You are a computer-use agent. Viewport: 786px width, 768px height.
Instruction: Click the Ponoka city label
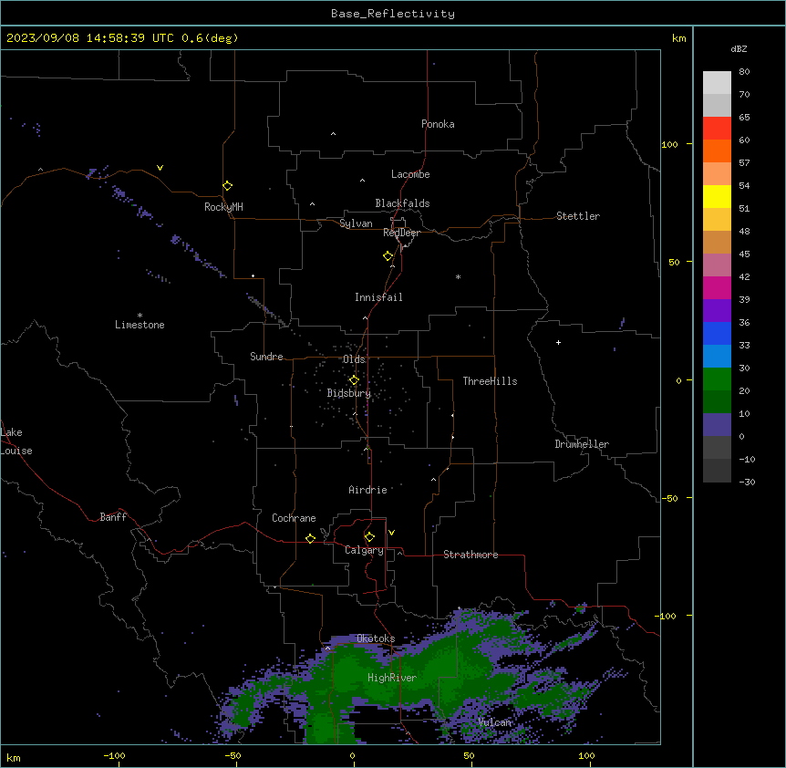[x=438, y=124]
